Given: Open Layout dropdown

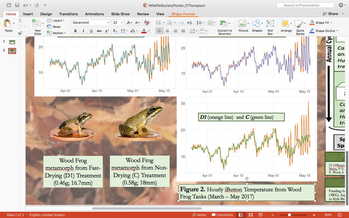Looking at the screenshot, I should pyautogui.click(x=56, y=21).
